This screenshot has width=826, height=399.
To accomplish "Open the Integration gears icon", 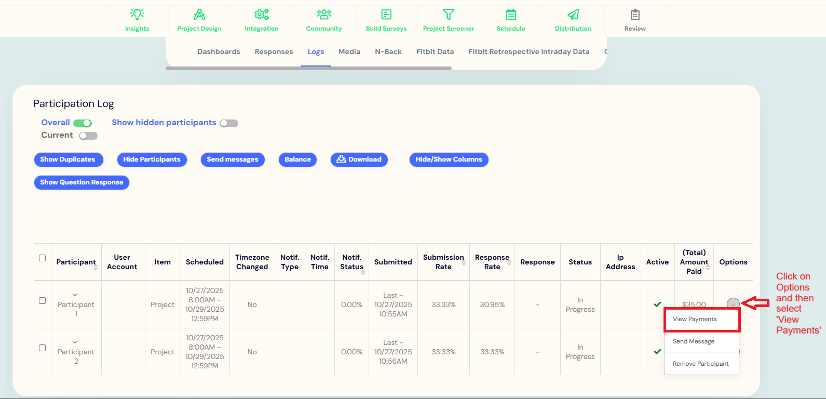I will click(x=262, y=15).
